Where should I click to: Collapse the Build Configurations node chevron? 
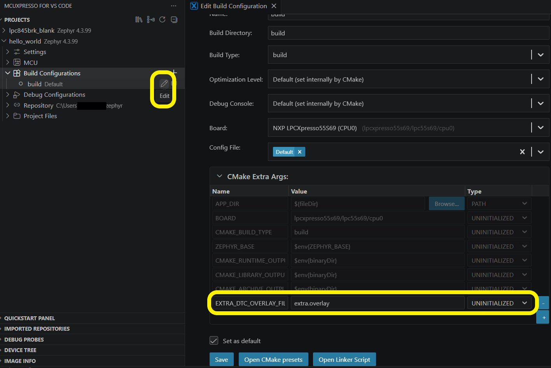point(8,73)
